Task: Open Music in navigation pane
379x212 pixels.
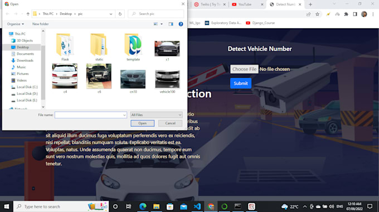Action: 21,67
